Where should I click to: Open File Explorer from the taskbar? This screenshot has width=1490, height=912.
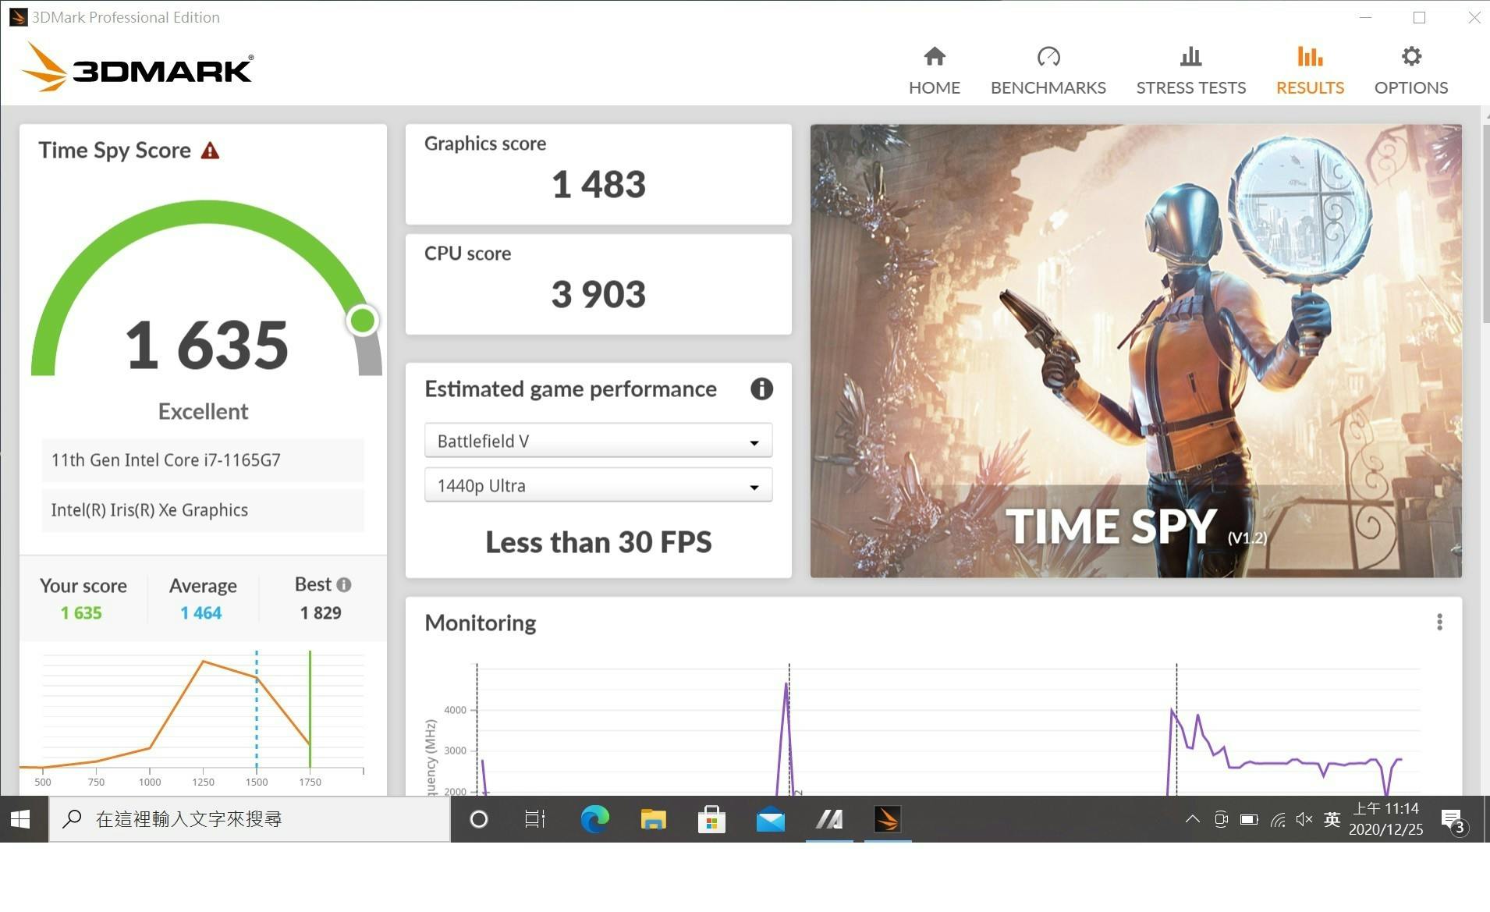(653, 819)
